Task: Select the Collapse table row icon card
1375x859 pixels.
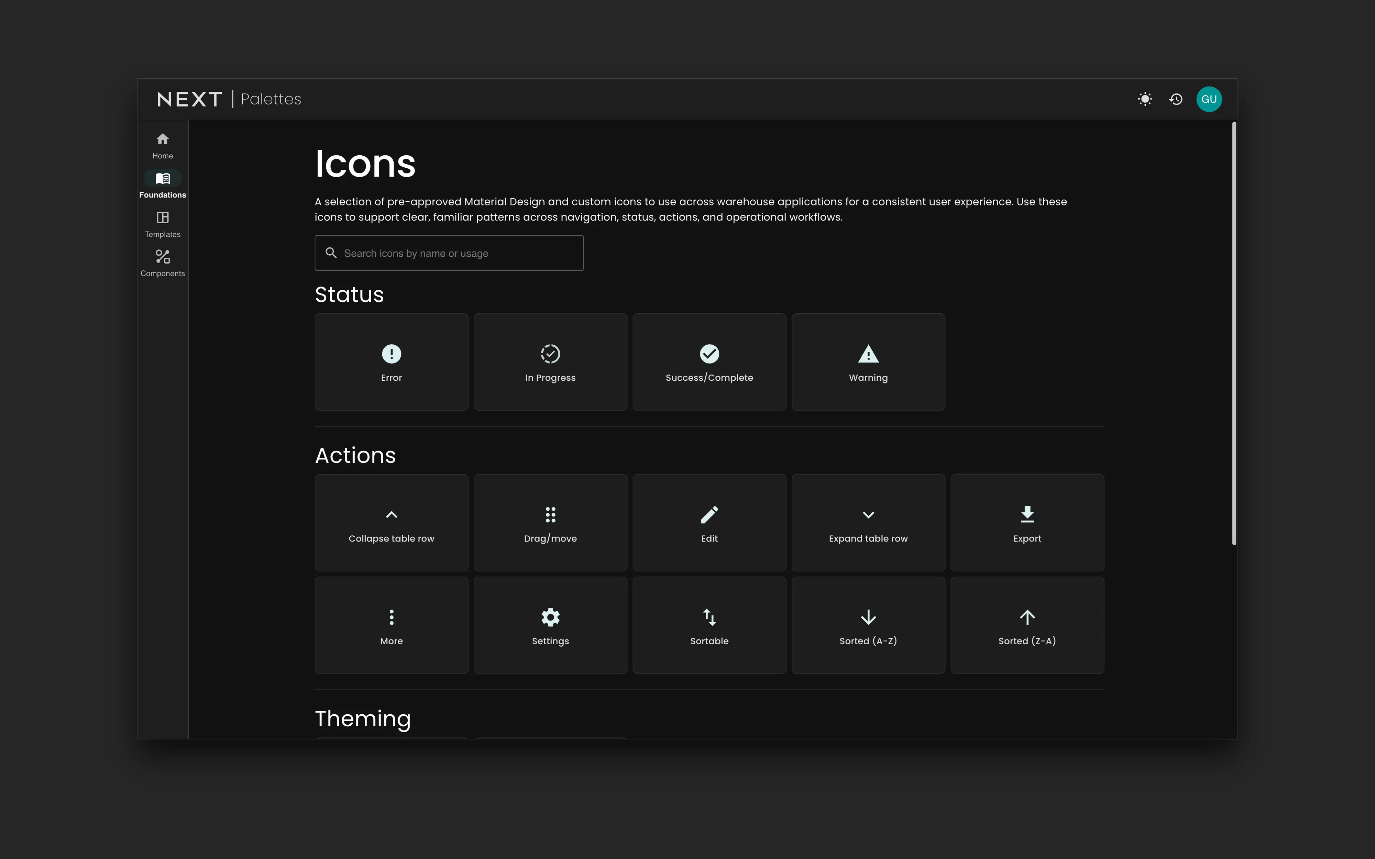Action: (x=392, y=523)
